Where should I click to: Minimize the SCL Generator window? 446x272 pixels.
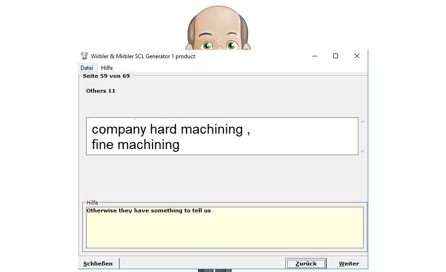click(x=314, y=56)
